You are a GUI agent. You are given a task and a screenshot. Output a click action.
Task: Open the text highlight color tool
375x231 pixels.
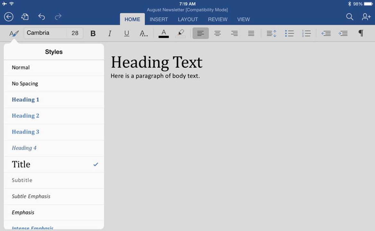181,33
